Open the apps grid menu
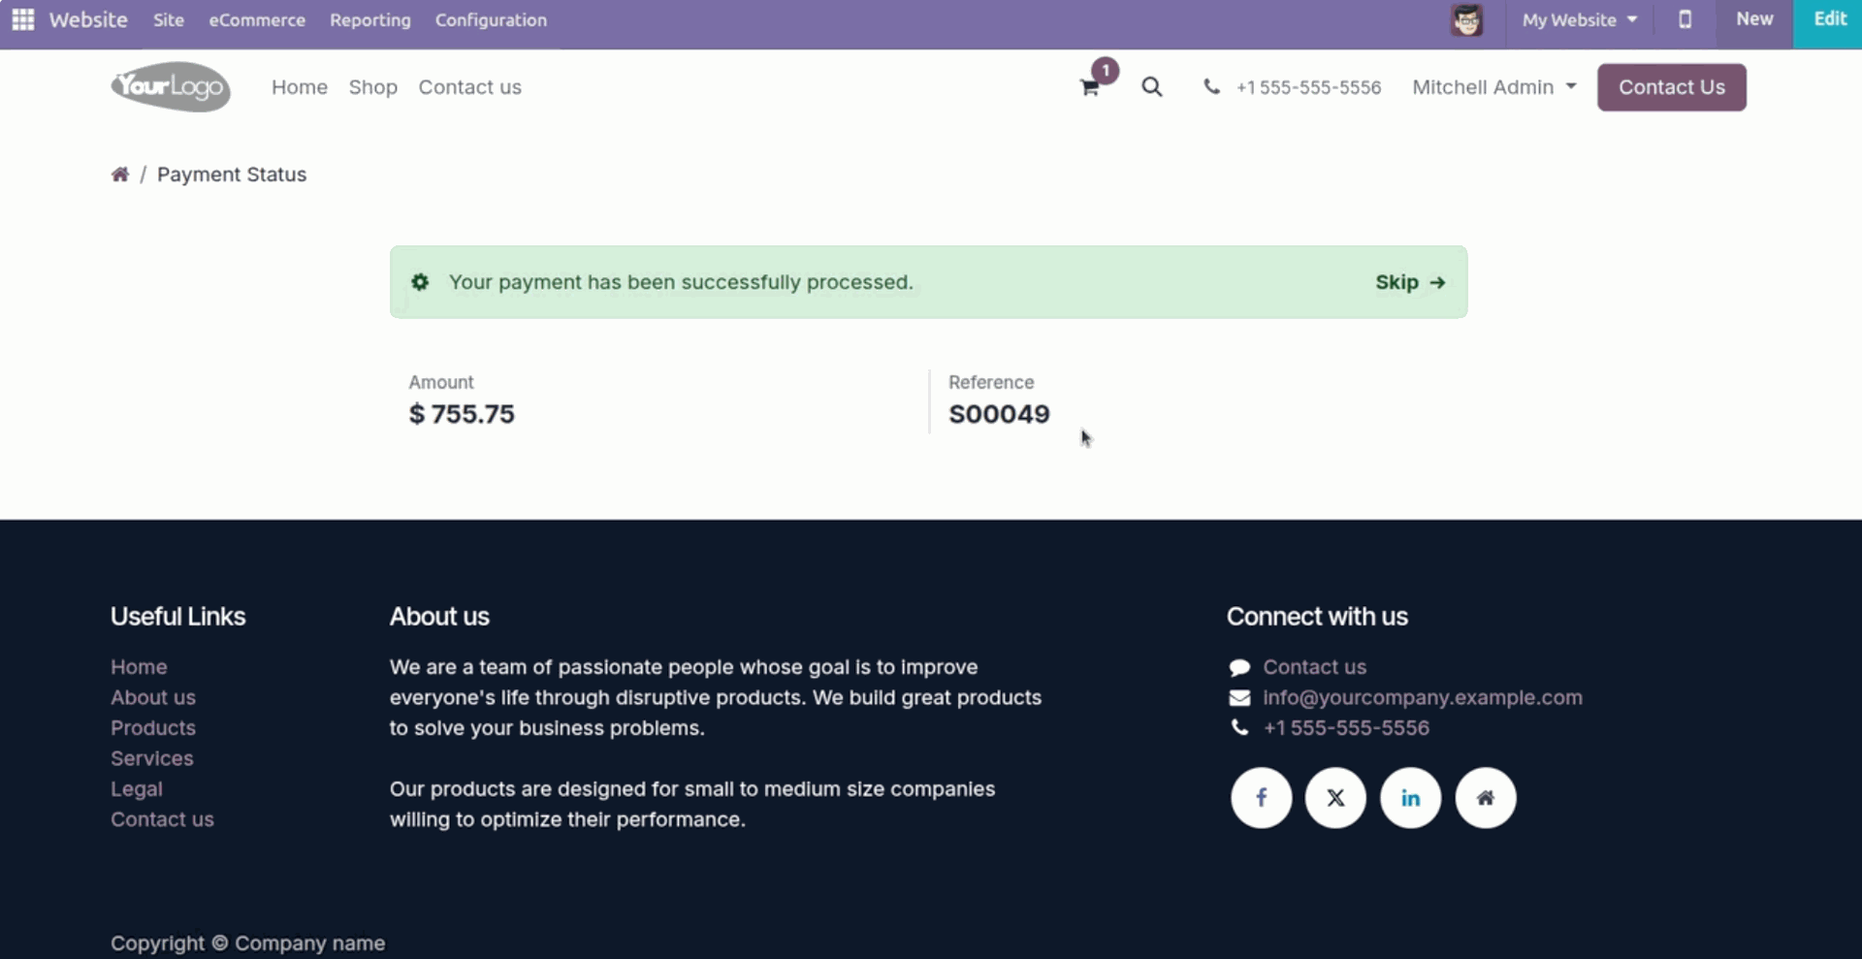This screenshot has height=959, width=1862. (23, 19)
